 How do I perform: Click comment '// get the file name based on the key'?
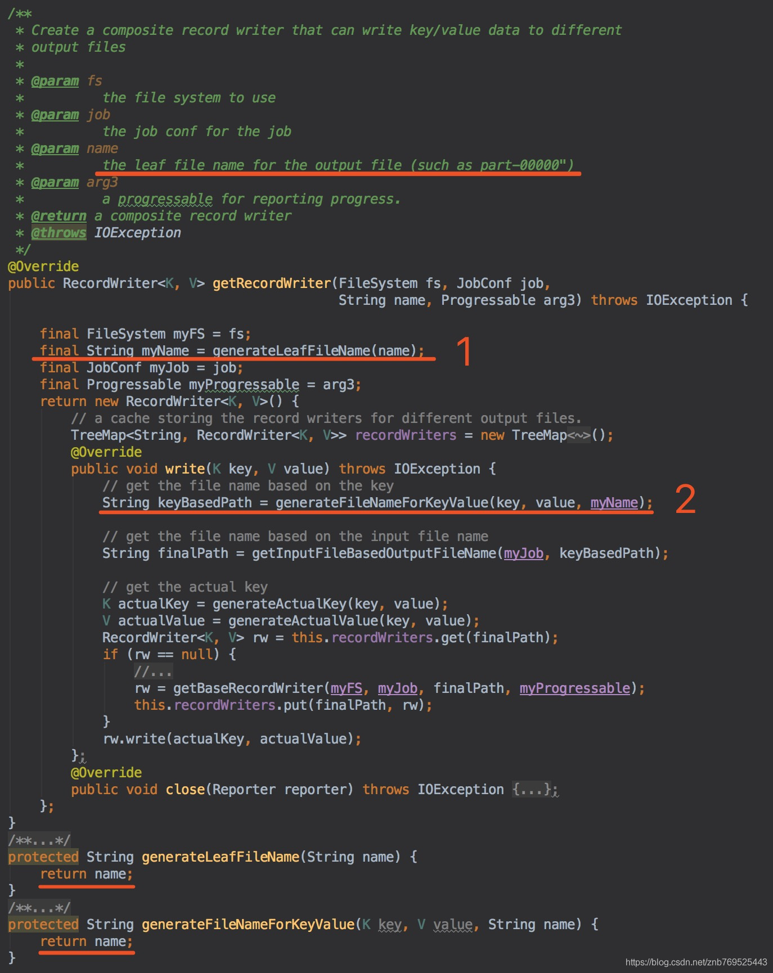[x=248, y=486]
